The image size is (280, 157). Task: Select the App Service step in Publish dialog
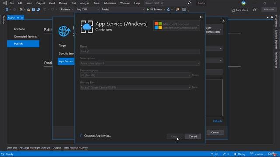[x=66, y=61]
